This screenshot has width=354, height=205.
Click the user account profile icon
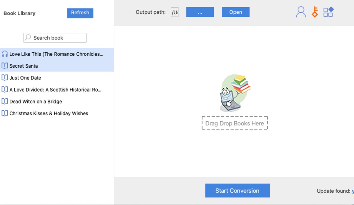(x=301, y=12)
